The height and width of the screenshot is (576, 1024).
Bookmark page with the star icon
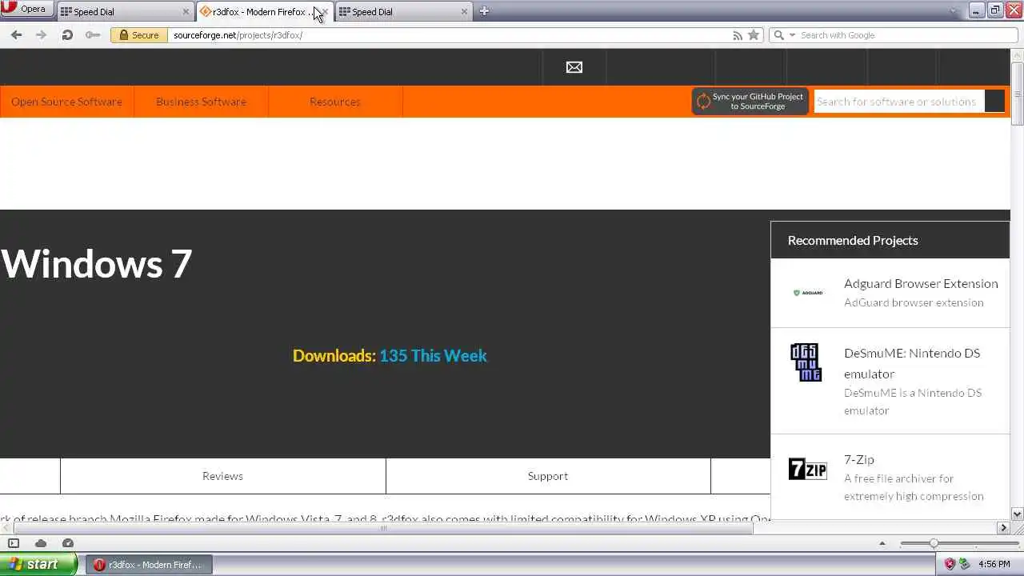tap(753, 35)
